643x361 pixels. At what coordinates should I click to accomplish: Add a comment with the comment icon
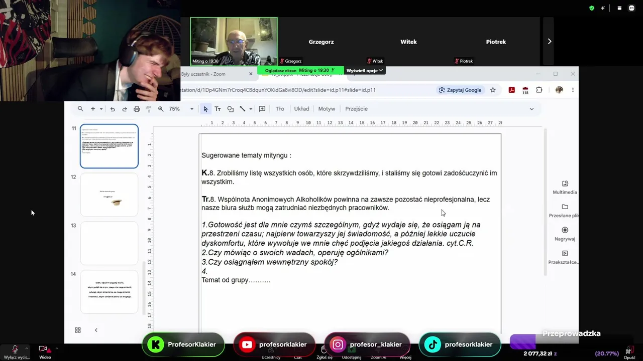[x=262, y=109]
